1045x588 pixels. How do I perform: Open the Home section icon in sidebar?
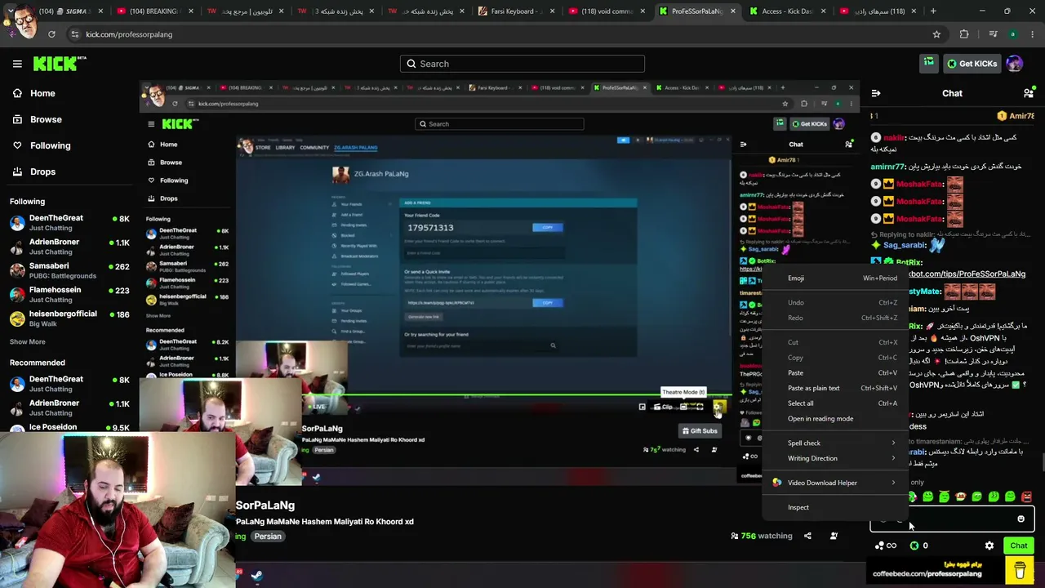tap(17, 93)
